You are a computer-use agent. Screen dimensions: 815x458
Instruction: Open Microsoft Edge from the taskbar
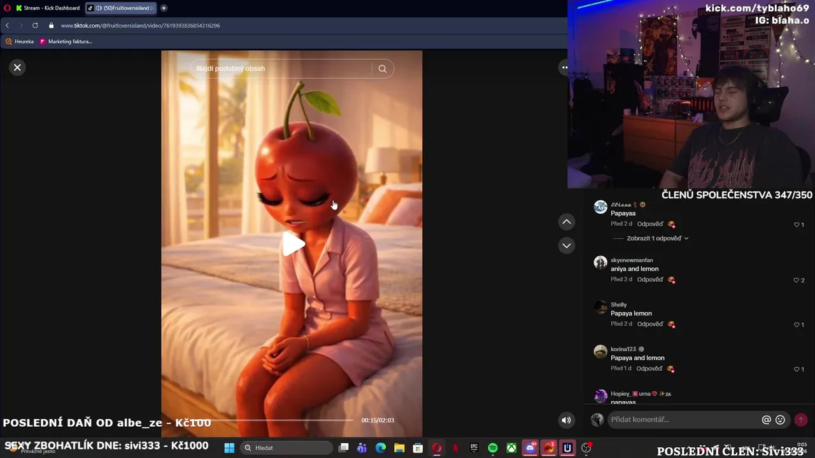pyautogui.click(x=381, y=448)
